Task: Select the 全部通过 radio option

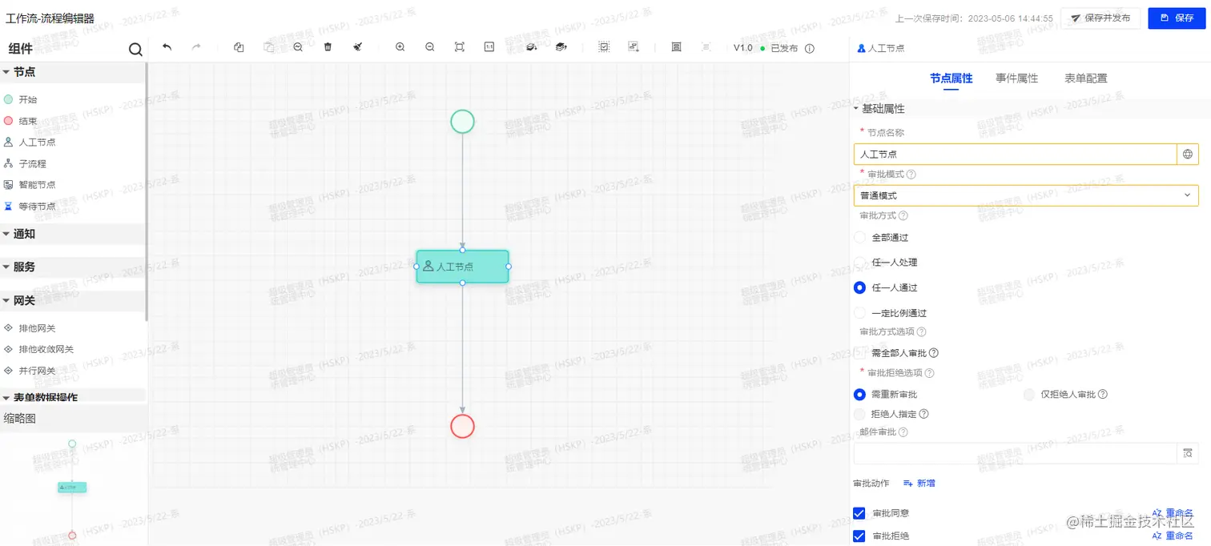Action: pyautogui.click(x=860, y=238)
